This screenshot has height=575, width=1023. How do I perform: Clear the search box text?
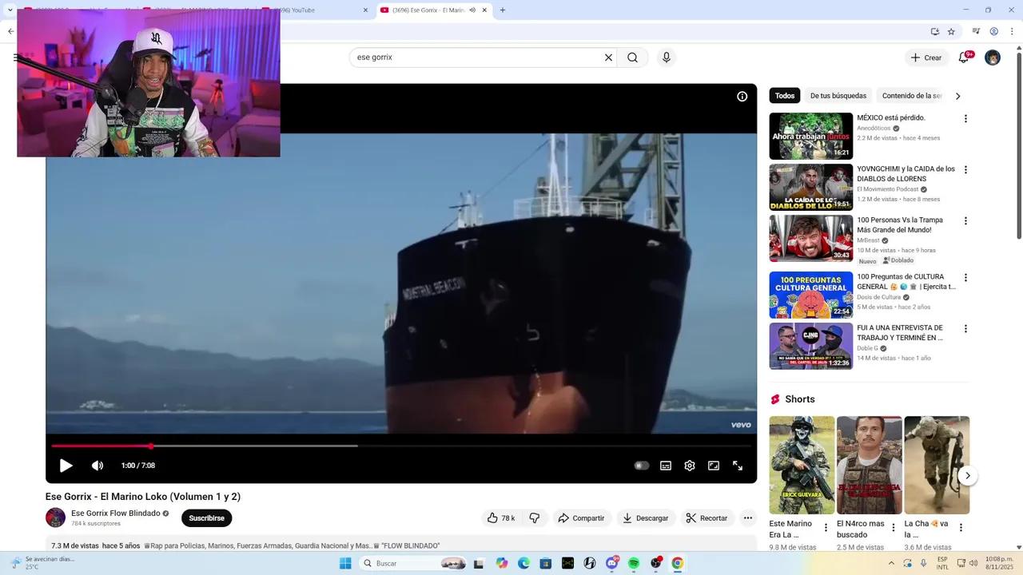tap(608, 57)
